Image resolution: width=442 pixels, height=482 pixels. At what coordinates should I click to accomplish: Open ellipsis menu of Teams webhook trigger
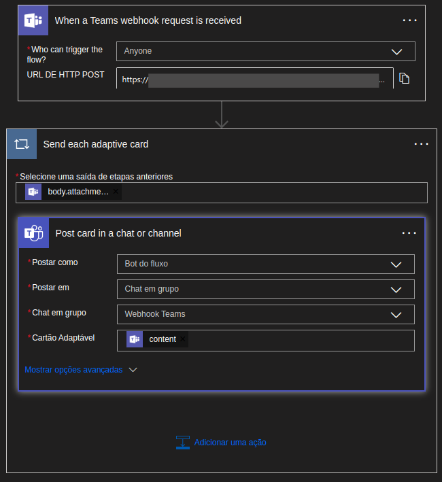409,20
